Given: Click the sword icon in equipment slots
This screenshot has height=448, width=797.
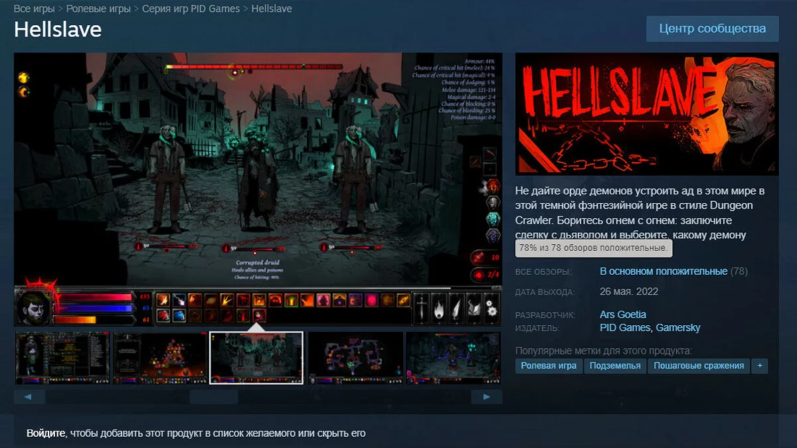Looking at the screenshot, I should pos(421,307).
